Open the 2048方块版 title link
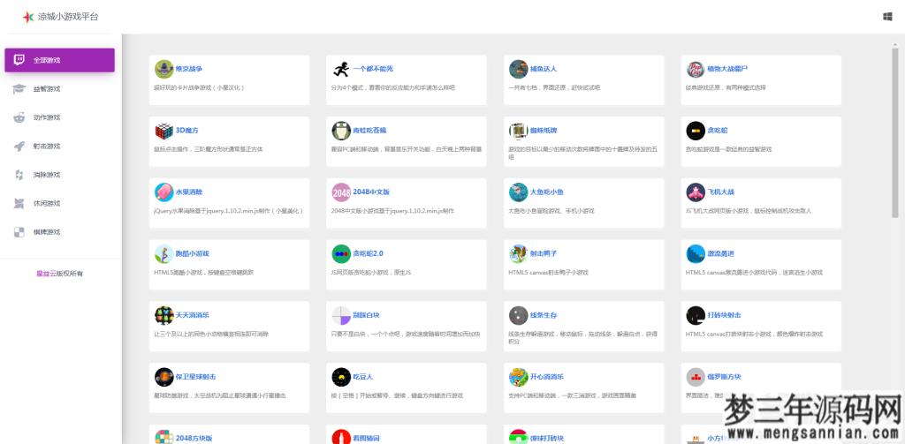 coord(194,438)
